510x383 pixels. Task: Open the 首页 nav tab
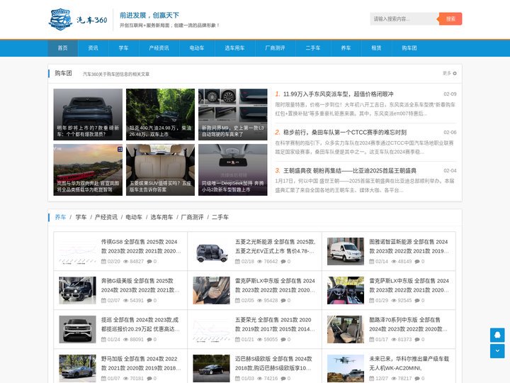click(x=63, y=48)
